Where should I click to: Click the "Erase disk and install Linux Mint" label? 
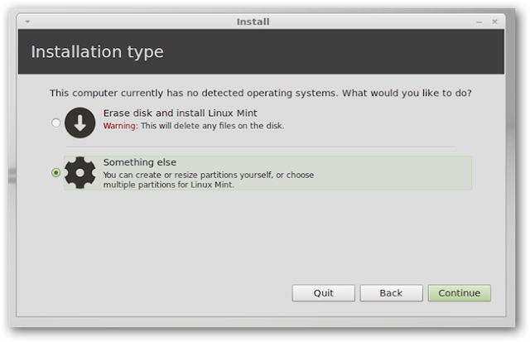point(181,113)
